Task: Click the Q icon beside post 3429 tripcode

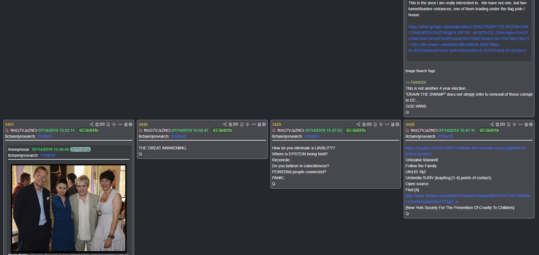Action: point(274,130)
